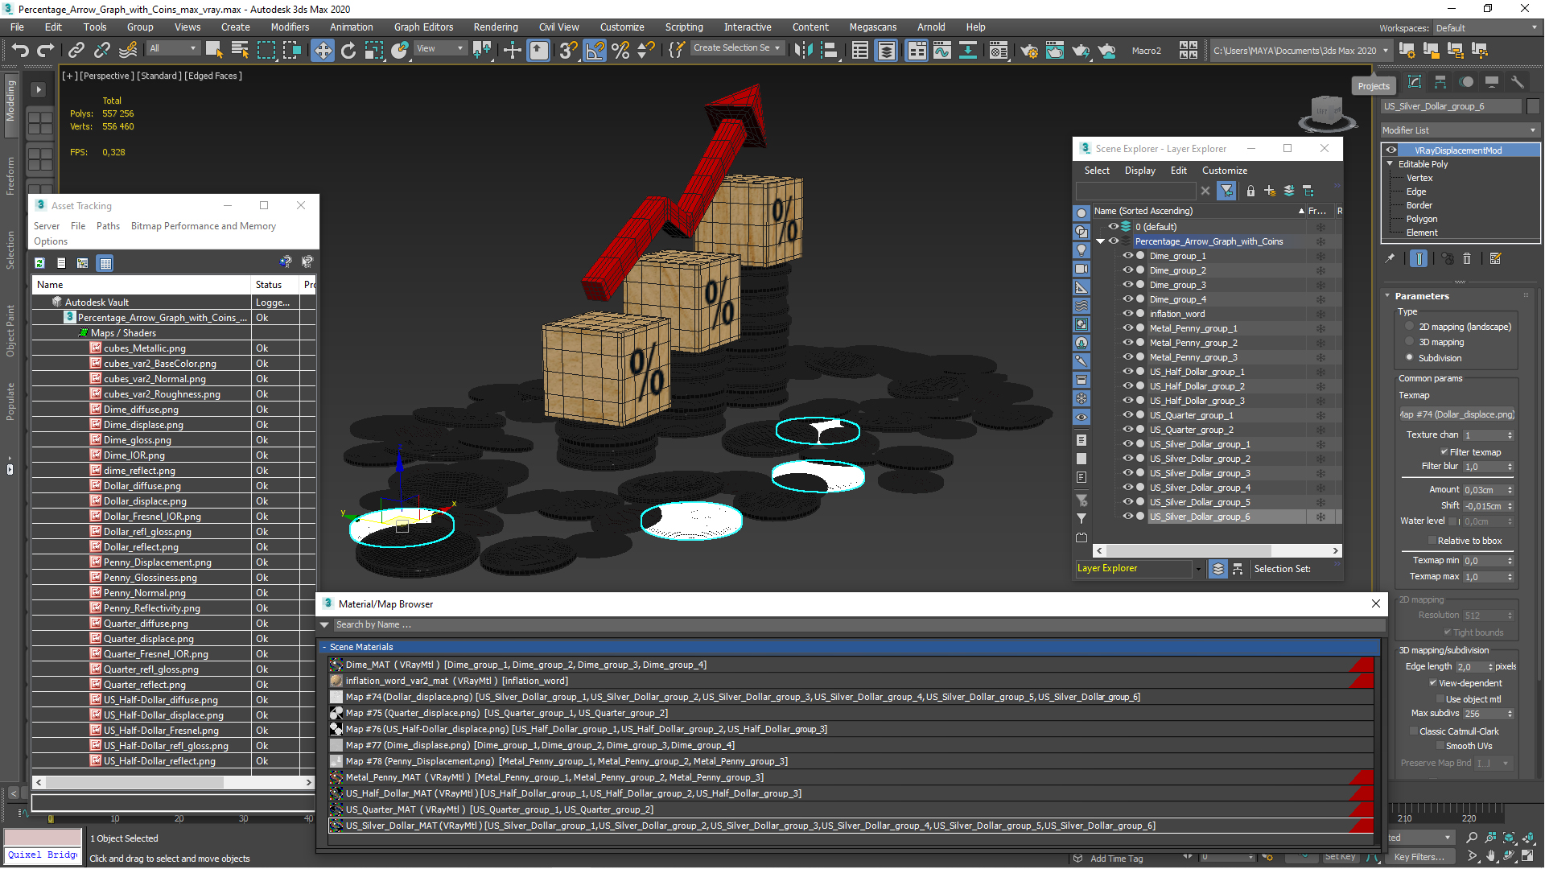Click Name column header in Asset Tracking
This screenshot has height=869, width=1545.
(x=142, y=285)
